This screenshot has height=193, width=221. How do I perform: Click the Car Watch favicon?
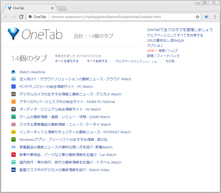point(14,155)
